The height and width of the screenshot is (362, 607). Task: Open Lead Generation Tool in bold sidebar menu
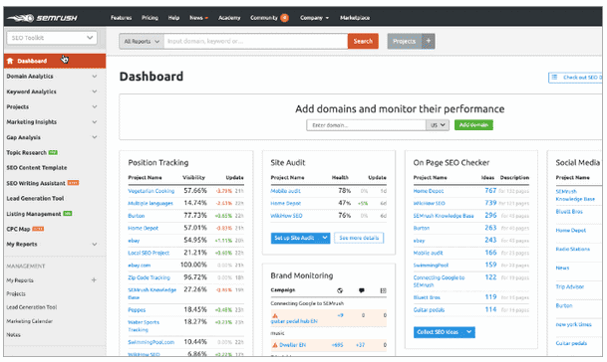pyautogui.click(x=35, y=198)
